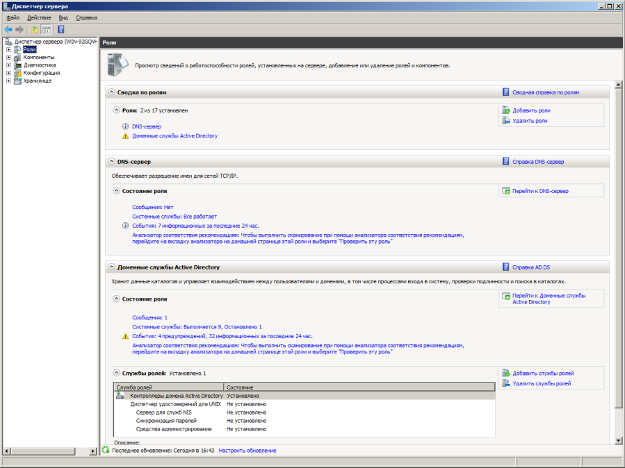The height and width of the screenshot is (468, 625).
Task: Collapse the Службы ролей subsection
Action: coord(116,373)
